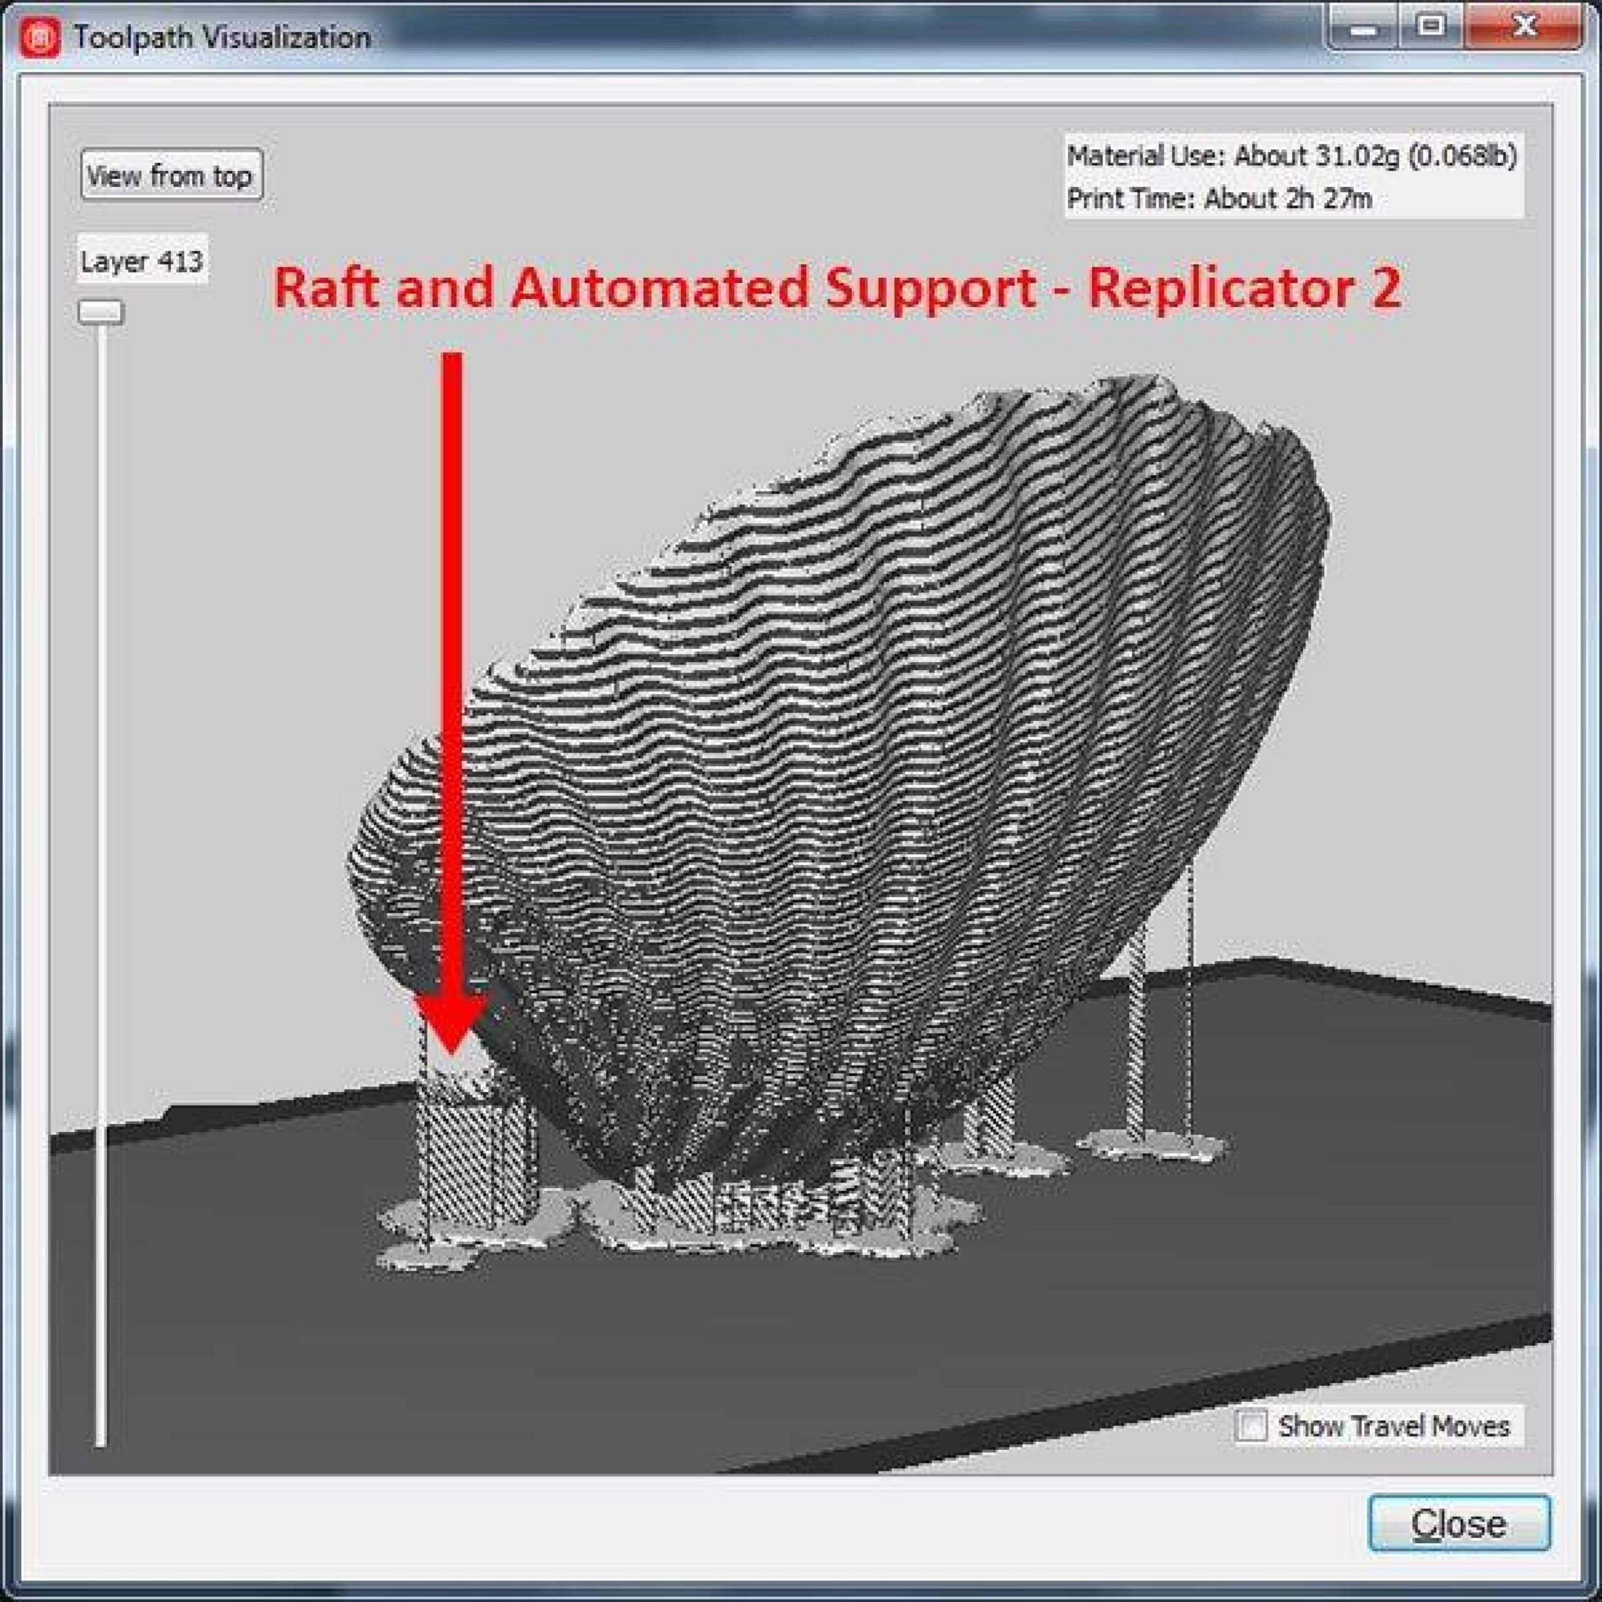Click the Toolpath Visualization window title

[222, 38]
